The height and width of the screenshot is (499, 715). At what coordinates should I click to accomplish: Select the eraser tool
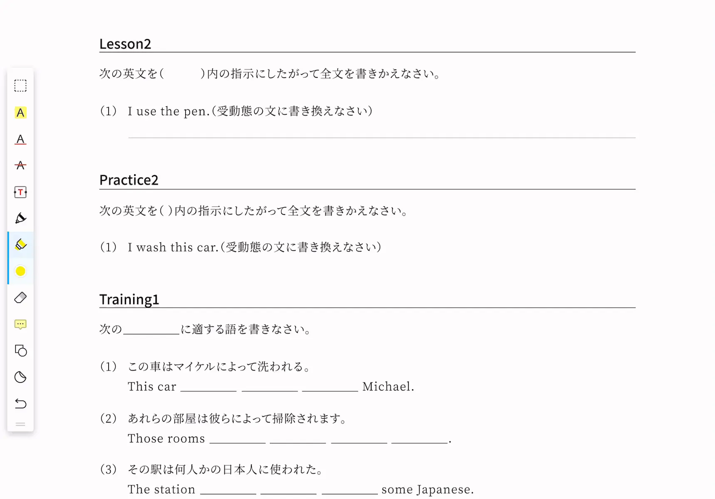click(20, 298)
